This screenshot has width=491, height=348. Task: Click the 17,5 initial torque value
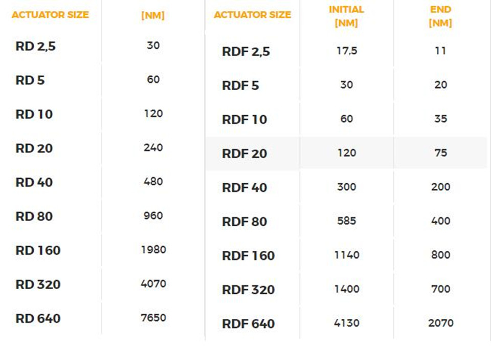tap(347, 51)
